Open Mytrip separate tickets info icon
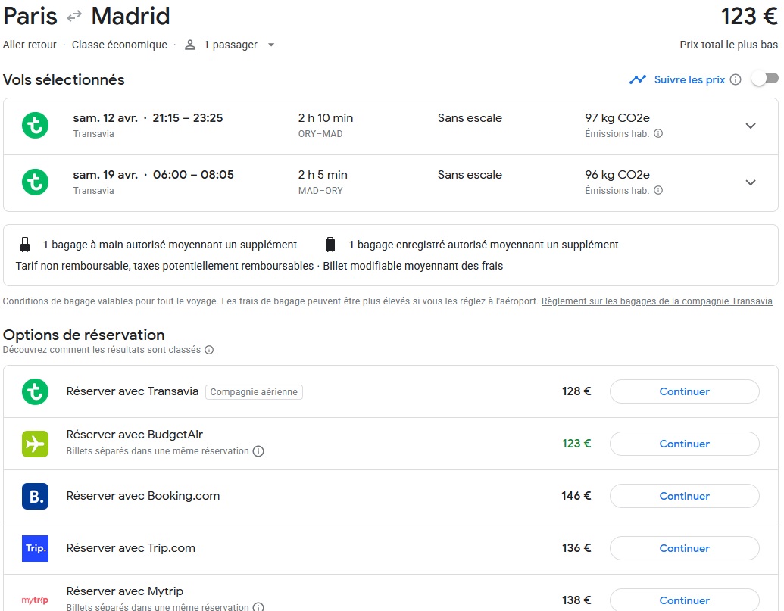This screenshot has width=784, height=611. [x=258, y=606]
